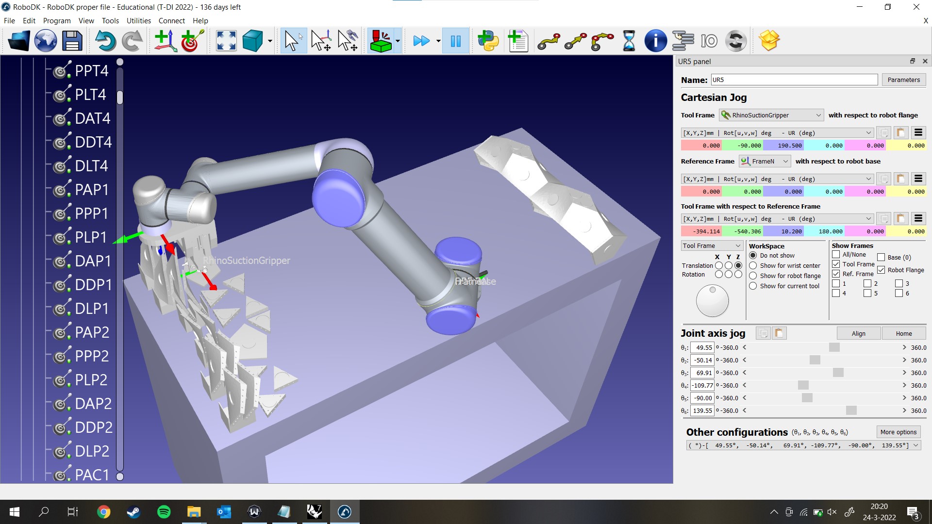932x524 pixels.
Task: Click the Check collisions icon
Action: point(381,41)
